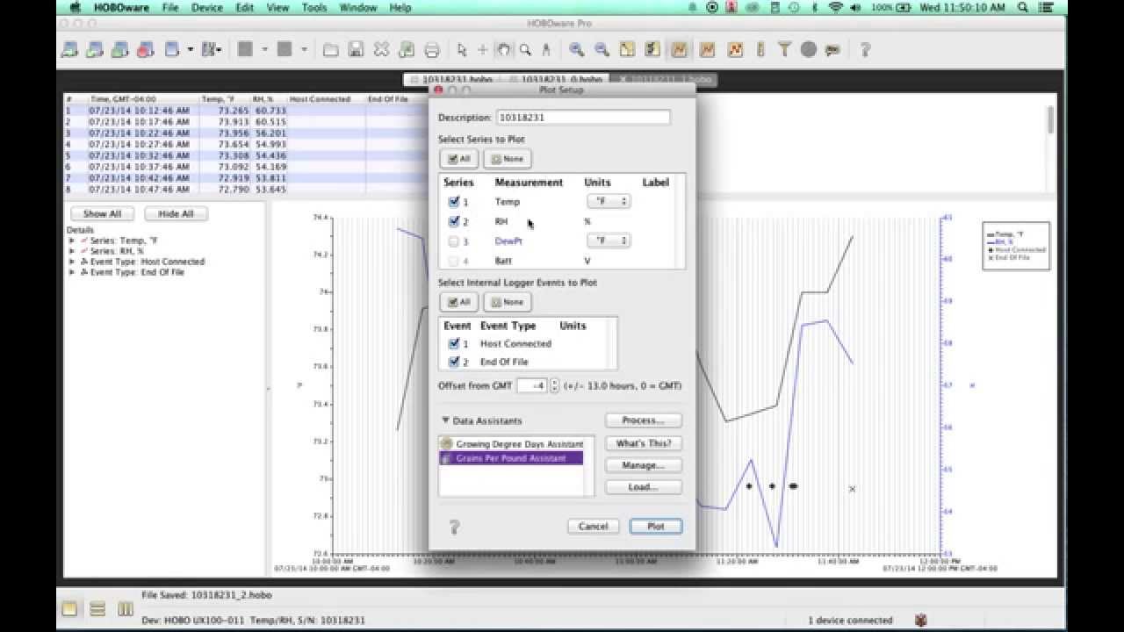Select the arrow pointer tool
Viewport: 1124px width, 632px height.
[463, 50]
